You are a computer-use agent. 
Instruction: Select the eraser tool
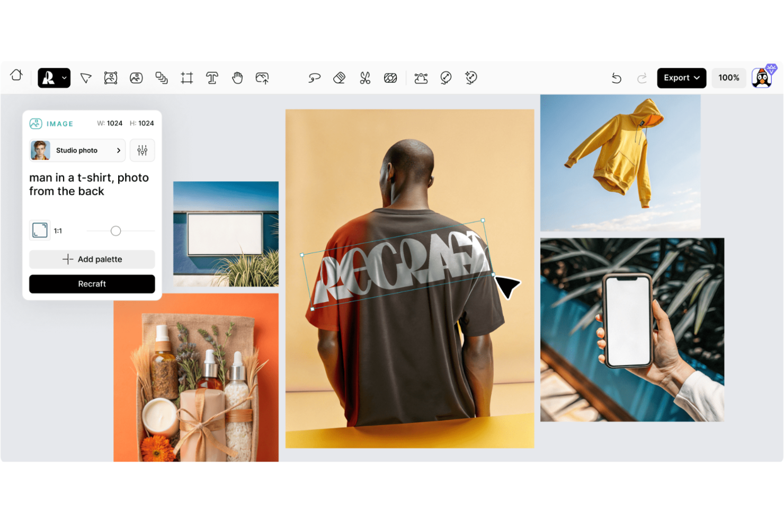340,78
